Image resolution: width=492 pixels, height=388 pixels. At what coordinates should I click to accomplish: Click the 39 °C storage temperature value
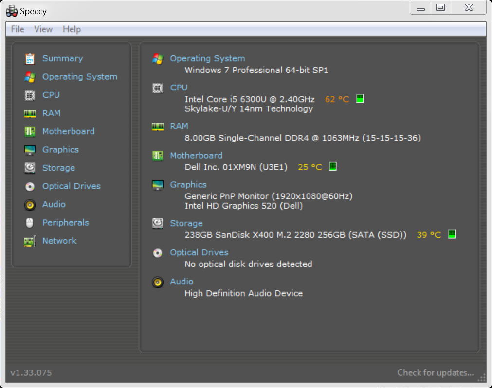point(429,235)
